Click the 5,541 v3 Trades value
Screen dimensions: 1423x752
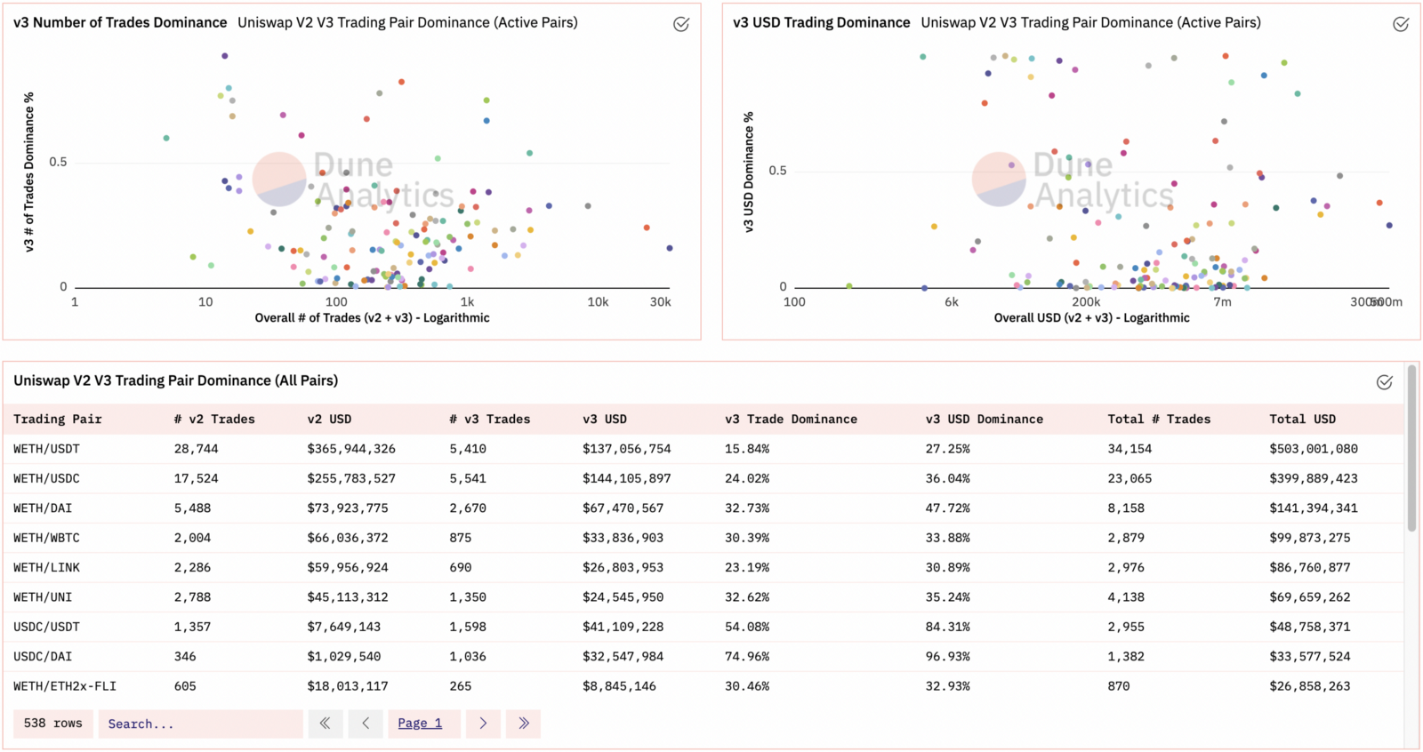tap(468, 478)
